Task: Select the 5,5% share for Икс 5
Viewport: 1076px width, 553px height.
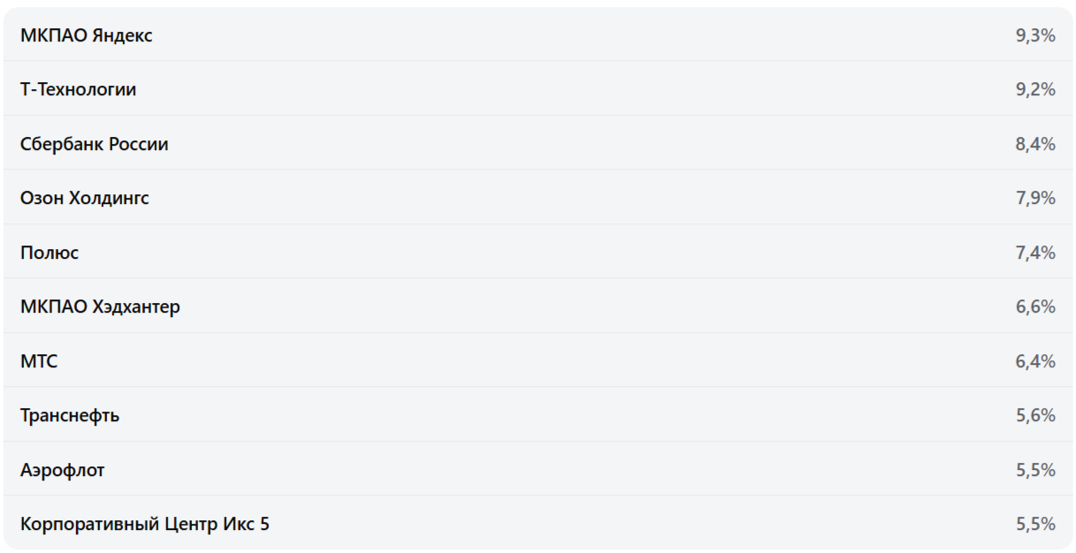Action: point(1035,524)
